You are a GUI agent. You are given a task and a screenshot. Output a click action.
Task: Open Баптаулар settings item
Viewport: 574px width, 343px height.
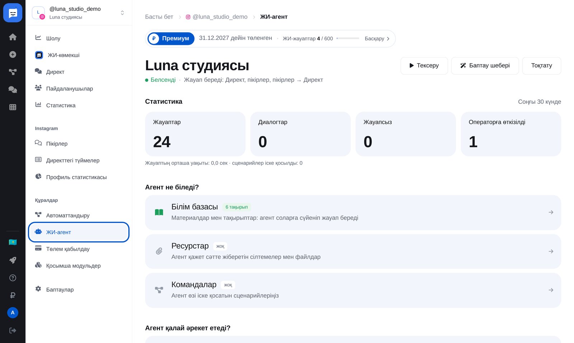coord(79,289)
